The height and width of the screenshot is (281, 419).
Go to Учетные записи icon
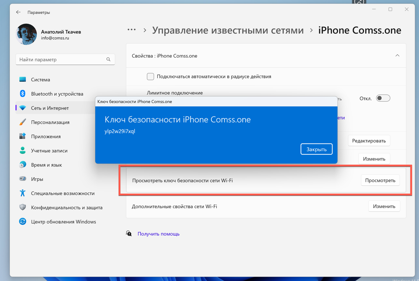click(23, 151)
